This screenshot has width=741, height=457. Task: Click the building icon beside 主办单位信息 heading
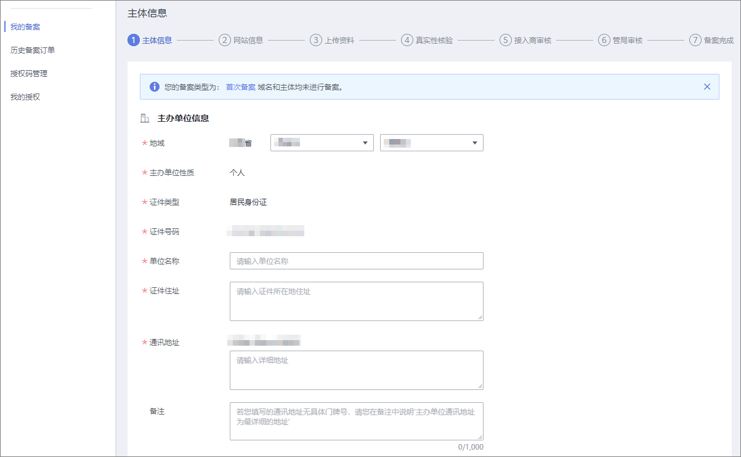pos(145,117)
